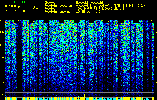The image size is (157, 100).
Task: Click the 1611 time marker
Action: (16, 21)
